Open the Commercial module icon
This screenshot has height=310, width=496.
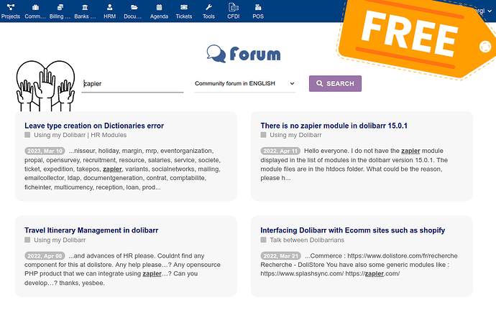point(35,7)
